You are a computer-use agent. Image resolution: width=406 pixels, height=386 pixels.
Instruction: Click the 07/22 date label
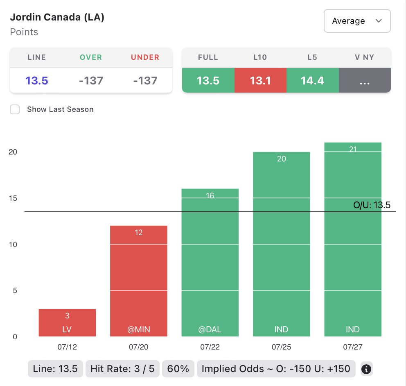pyautogui.click(x=210, y=347)
